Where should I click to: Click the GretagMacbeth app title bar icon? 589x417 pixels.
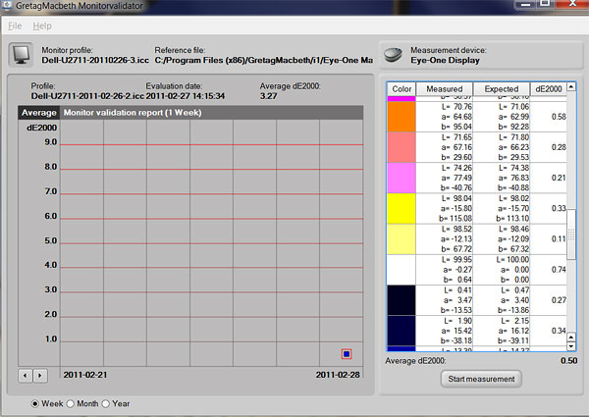(x=7, y=5)
